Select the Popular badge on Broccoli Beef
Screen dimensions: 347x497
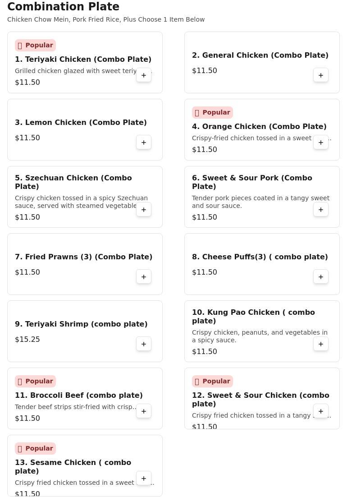[36, 381]
